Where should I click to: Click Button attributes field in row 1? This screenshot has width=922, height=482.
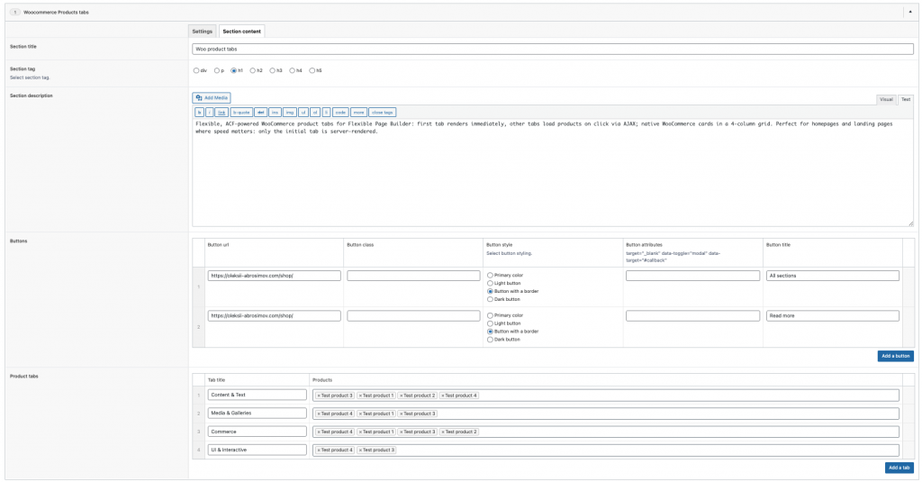692,276
